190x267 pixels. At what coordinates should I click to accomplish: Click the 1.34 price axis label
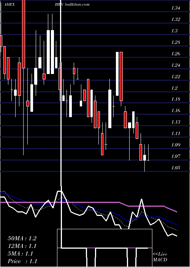coord(176,8)
